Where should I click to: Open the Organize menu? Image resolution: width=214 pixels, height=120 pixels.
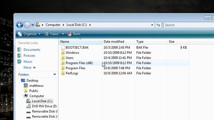29,34
